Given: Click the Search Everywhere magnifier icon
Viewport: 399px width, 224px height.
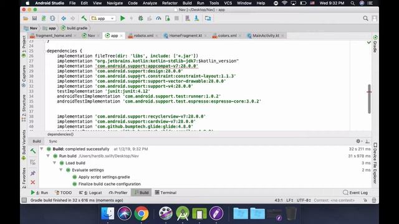Looking at the screenshot, I should click(x=366, y=18).
